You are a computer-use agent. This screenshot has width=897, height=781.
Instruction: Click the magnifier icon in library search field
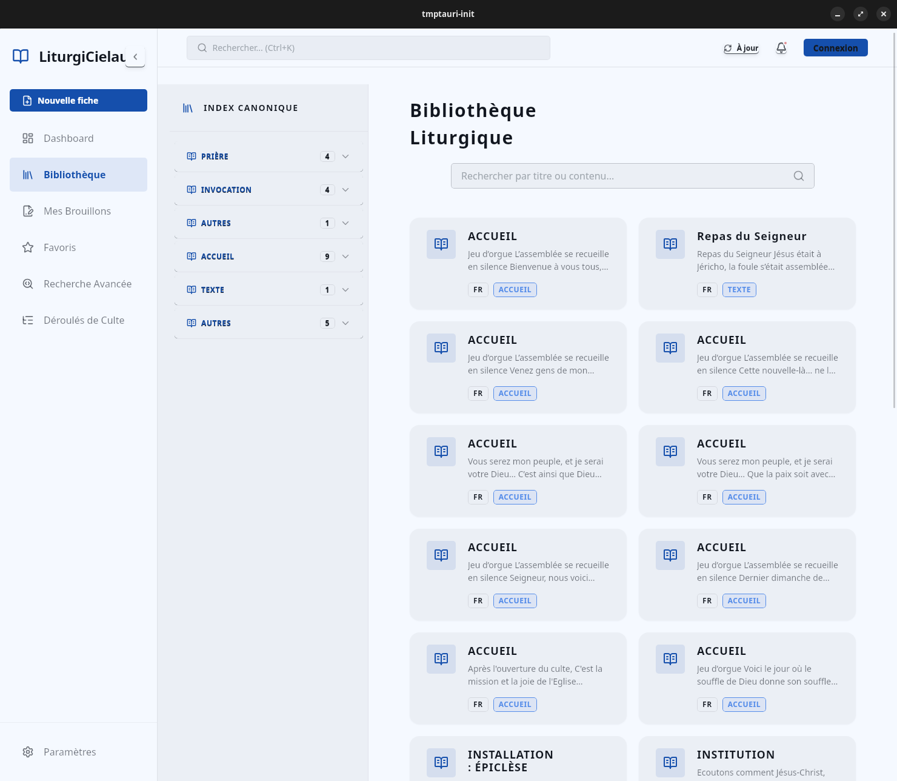[x=798, y=176]
